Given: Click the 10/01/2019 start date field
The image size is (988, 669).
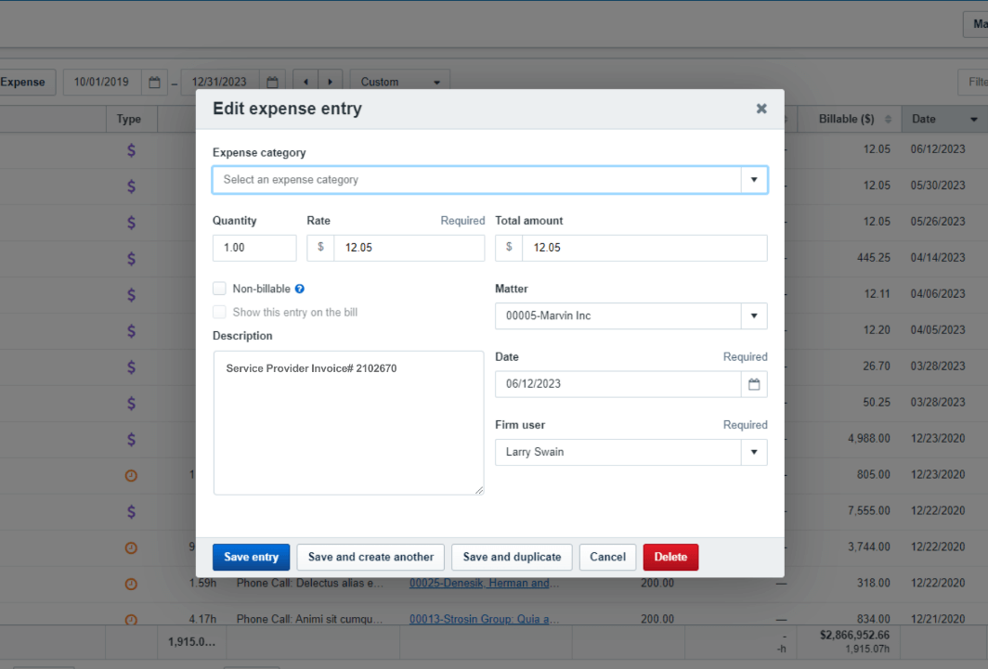Looking at the screenshot, I should coord(102,83).
